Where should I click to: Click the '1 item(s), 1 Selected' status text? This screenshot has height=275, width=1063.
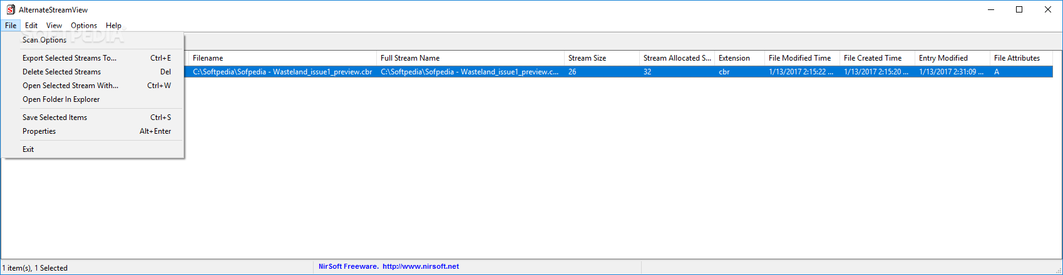[x=35, y=268]
